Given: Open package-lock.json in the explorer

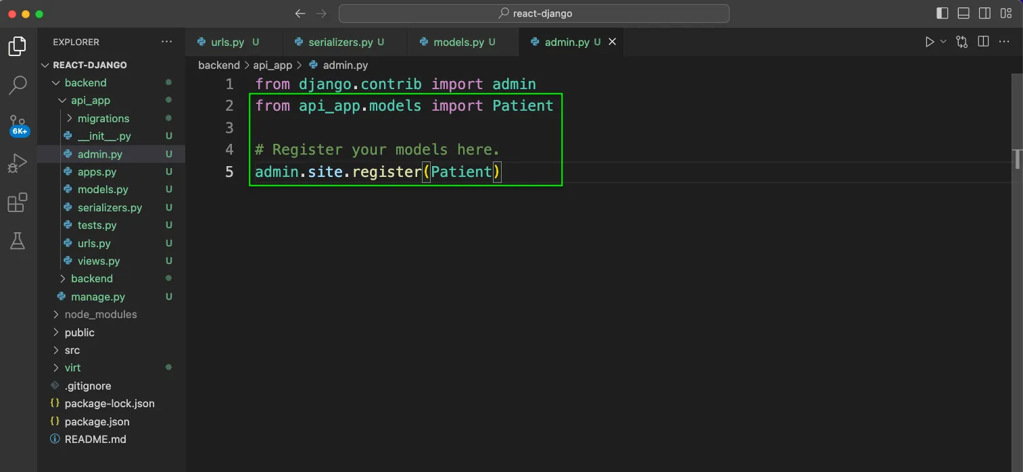Looking at the screenshot, I should click(x=110, y=403).
